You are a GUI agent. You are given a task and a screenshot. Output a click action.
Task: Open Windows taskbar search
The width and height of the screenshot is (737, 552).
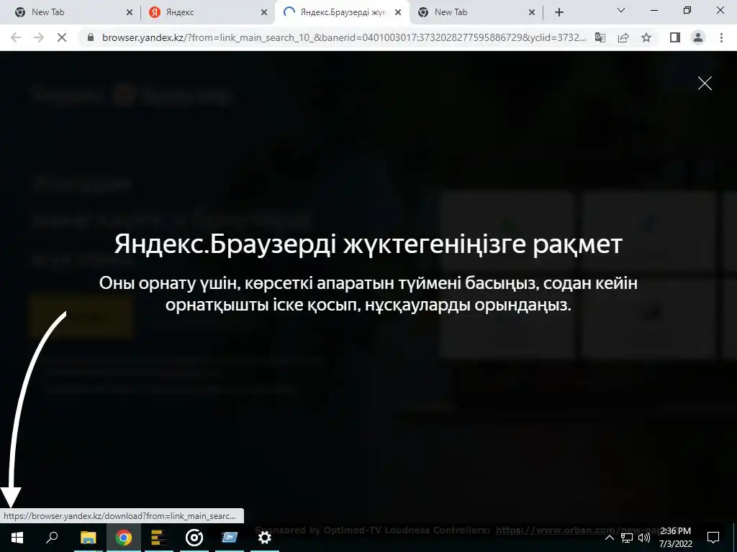[52, 538]
